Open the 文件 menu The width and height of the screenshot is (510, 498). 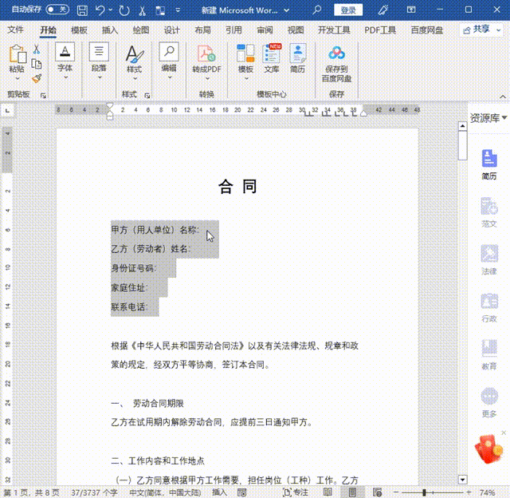click(x=15, y=30)
